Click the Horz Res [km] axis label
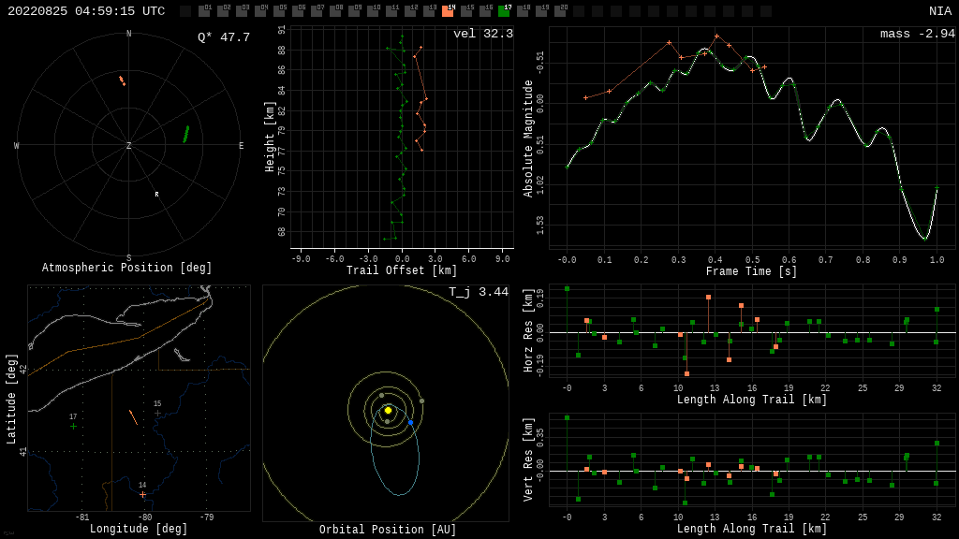The height and width of the screenshot is (539, 959). (x=528, y=330)
